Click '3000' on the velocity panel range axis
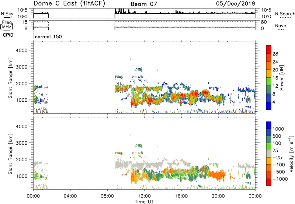 tap(21, 143)
